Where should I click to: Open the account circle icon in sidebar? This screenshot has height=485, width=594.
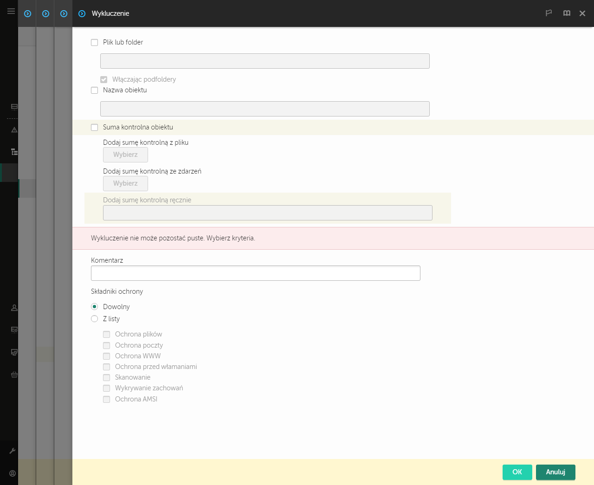13,473
